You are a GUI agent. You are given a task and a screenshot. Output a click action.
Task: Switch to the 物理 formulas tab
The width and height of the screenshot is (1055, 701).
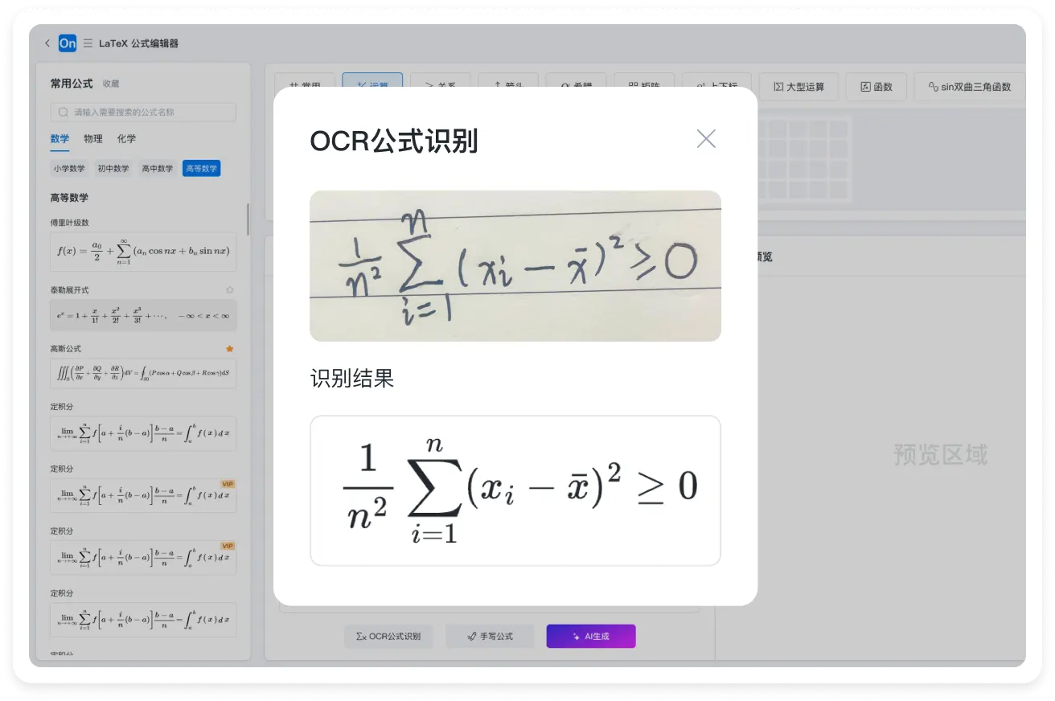point(92,138)
